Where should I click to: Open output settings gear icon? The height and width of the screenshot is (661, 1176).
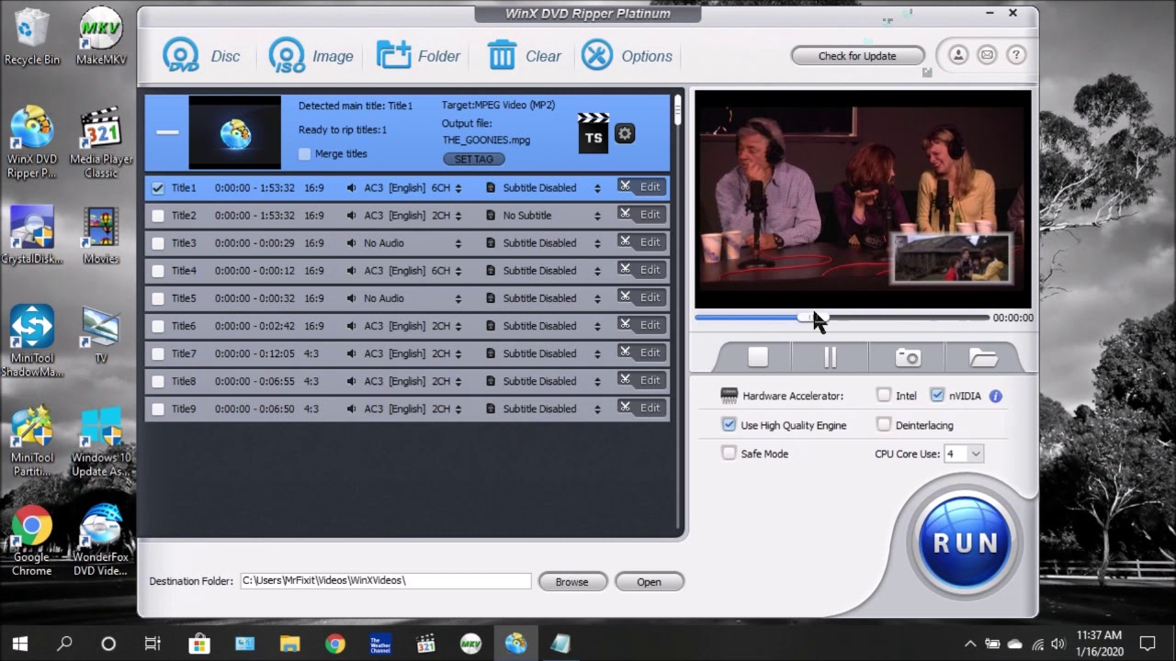[625, 134]
